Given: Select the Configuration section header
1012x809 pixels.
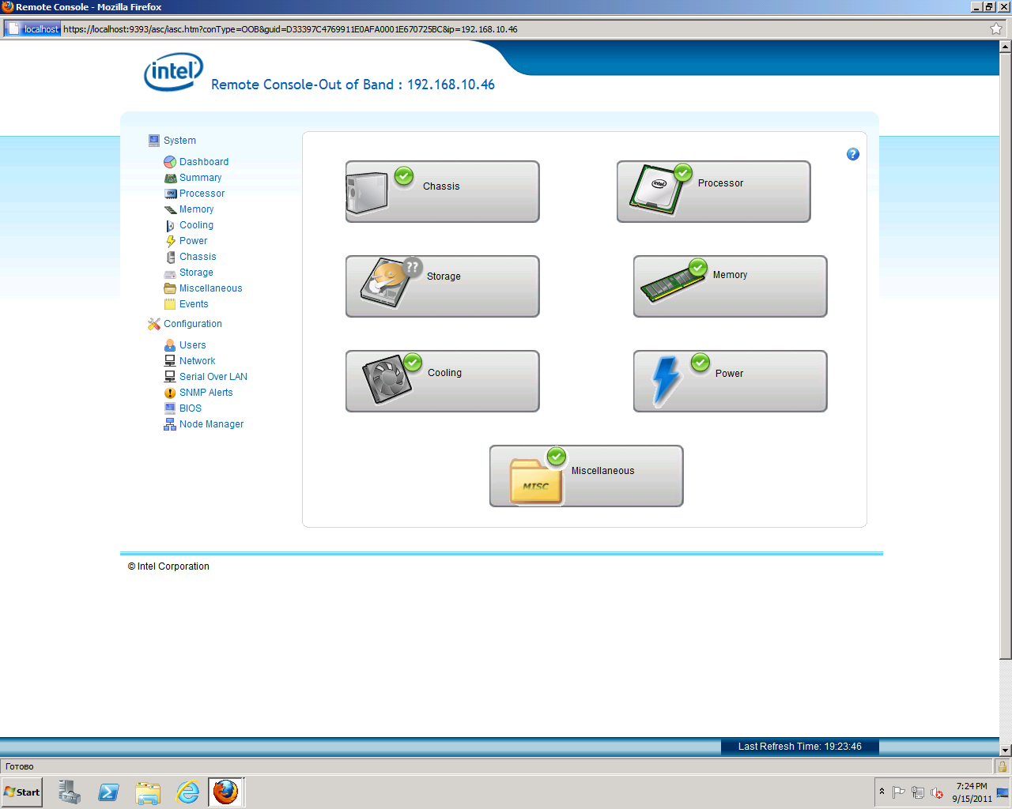Looking at the screenshot, I should [192, 324].
